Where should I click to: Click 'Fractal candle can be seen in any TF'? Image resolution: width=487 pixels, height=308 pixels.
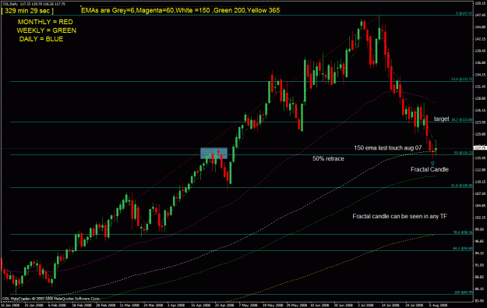tap(400, 216)
